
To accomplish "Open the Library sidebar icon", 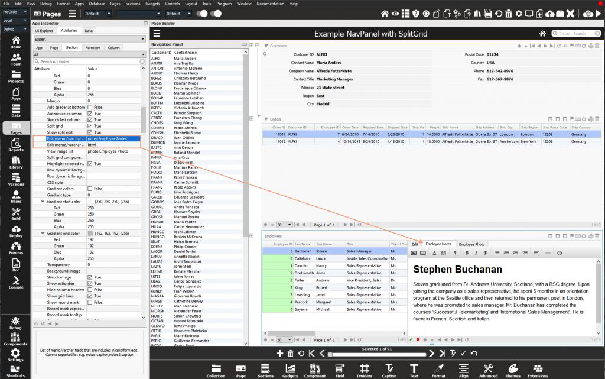I will [16, 161].
